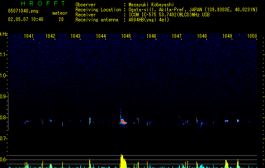Click the 0.6 kHz frequency label
Viewport: 265px width, 168px height.
3,160
